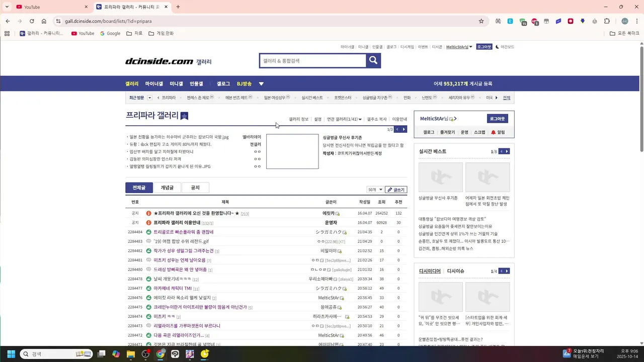This screenshot has height=362, width=644.
Task: Next page of 디시미디어 1/4
Action: click(507, 271)
